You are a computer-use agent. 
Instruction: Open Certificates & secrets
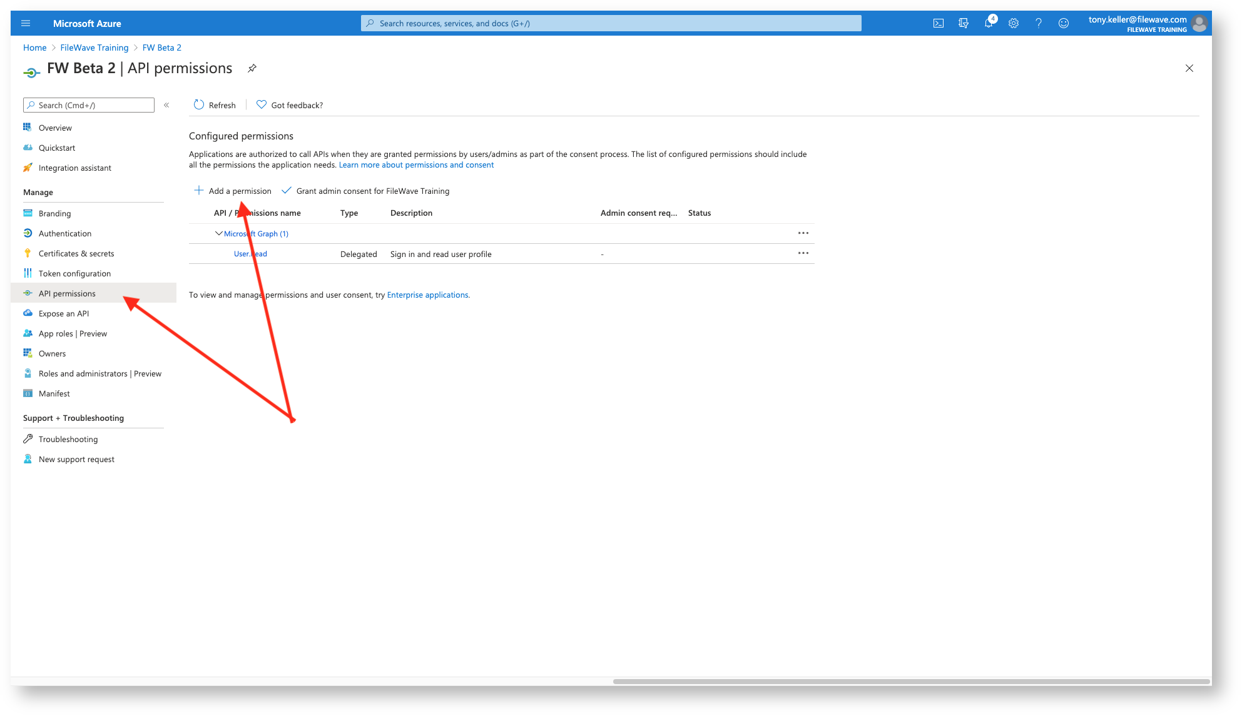76,253
